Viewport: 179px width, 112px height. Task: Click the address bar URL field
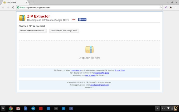point(89,8)
